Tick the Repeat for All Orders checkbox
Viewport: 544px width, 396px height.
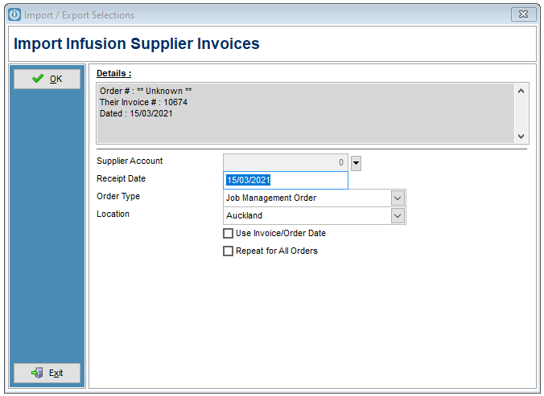point(228,251)
